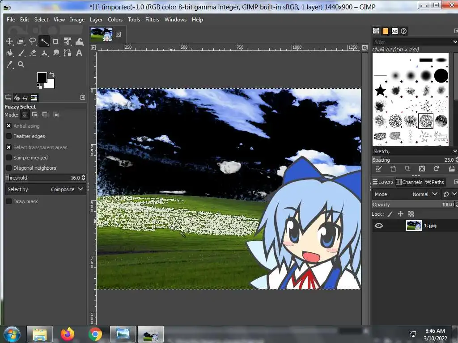
Task: Click the brush Spacing slider
Action: [412, 160]
